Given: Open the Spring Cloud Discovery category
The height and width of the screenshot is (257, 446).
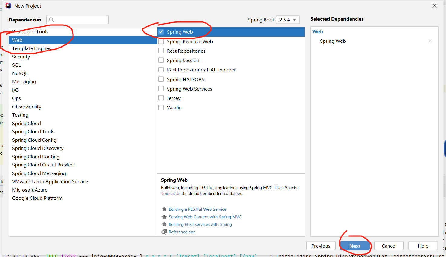Looking at the screenshot, I should point(83,148).
